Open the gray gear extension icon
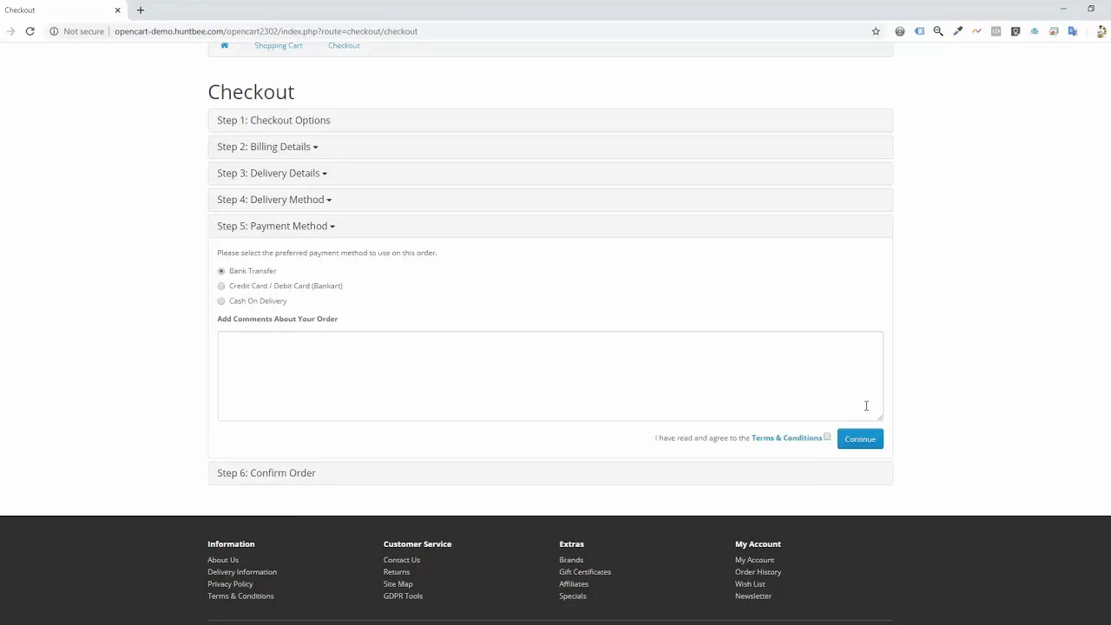The width and height of the screenshot is (1111, 625). (x=900, y=31)
